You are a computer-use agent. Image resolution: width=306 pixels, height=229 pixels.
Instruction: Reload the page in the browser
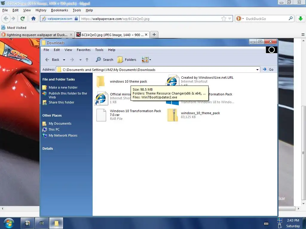click(x=22, y=18)
